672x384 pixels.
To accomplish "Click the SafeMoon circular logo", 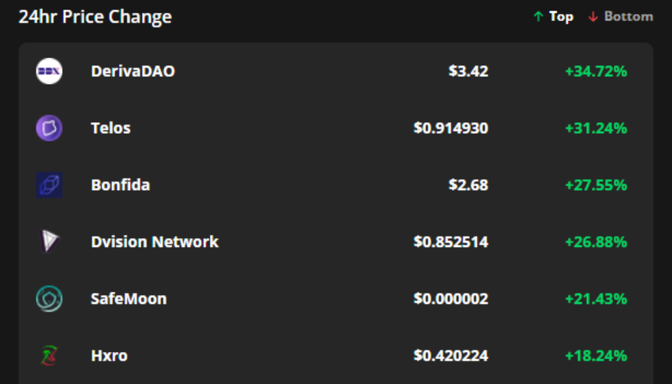I will pos(49,299).
